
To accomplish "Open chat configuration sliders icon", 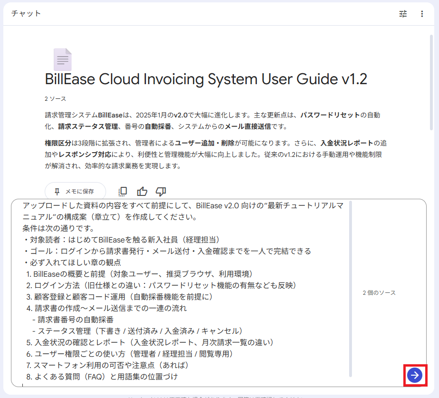I will [x=403, y=14].
